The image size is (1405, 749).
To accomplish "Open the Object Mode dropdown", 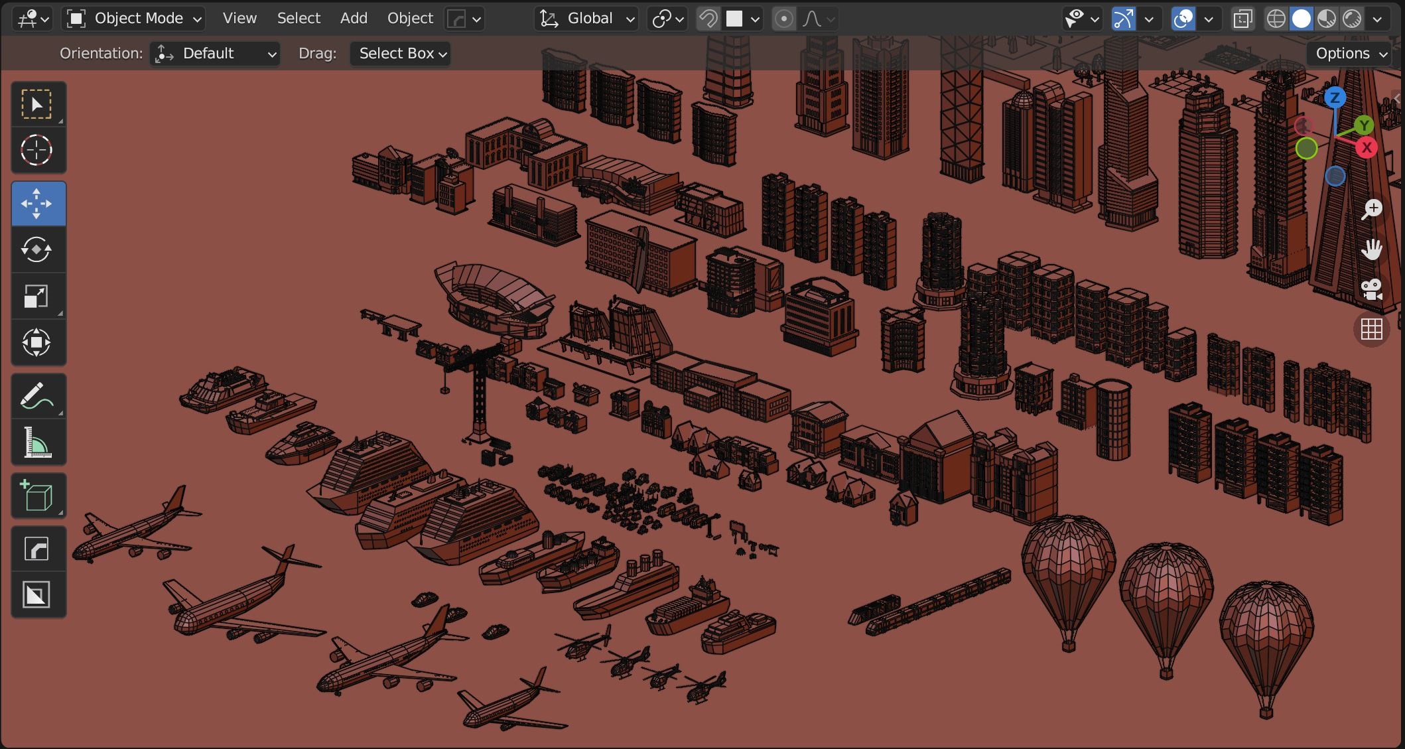I will pos(133,19).
